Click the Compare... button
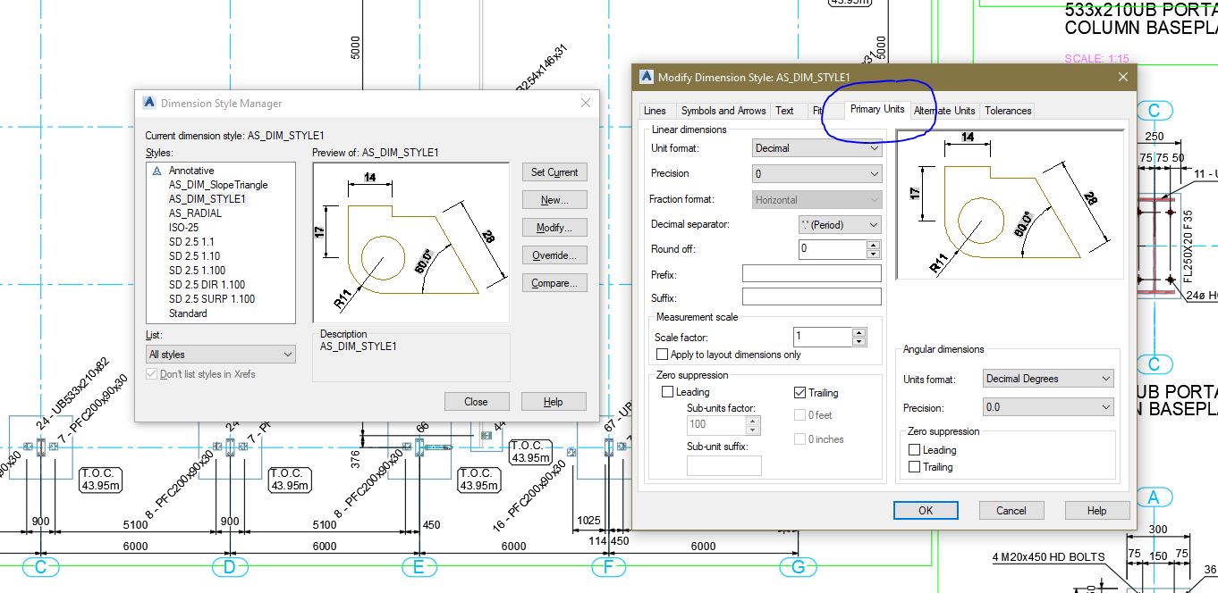 [x=554, y=283]
